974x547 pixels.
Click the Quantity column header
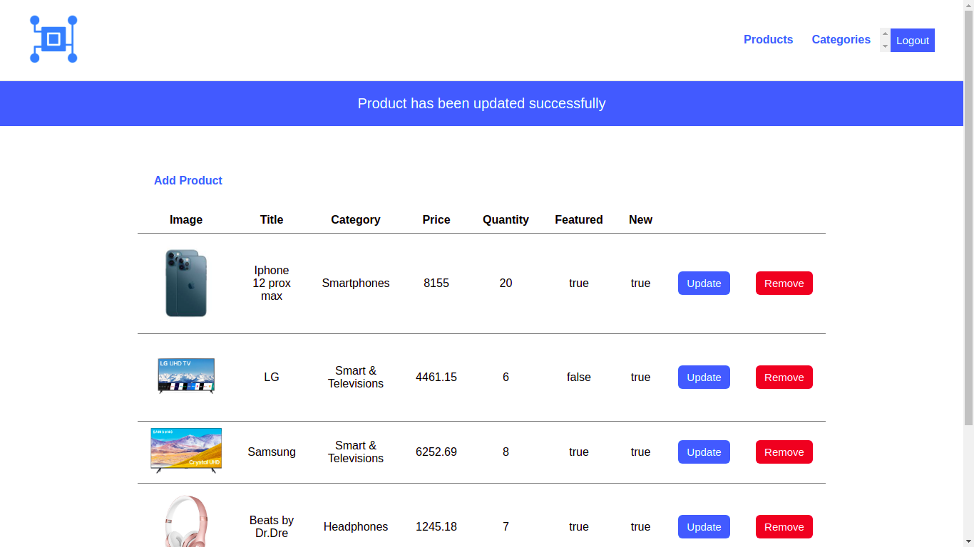tap(506, 220)
